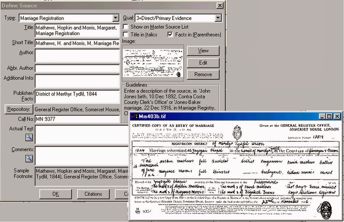Open the Actual Text magnifier icon
The image size is (344, 222).
pyautogui.click(x=29, y=137)
